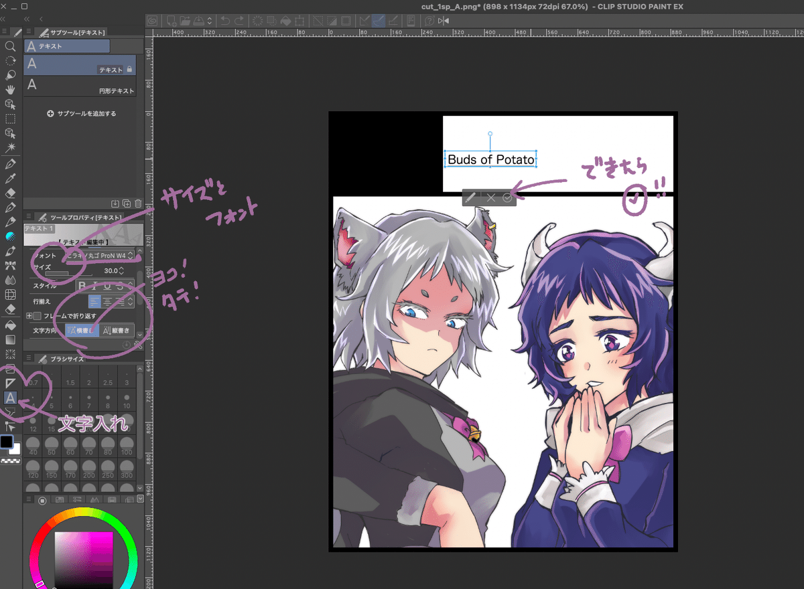Image resolution: width=804 pixels, height=589 pixels.
Task: Enable フレームで折り返す checkbox
Action: (38, 316)
